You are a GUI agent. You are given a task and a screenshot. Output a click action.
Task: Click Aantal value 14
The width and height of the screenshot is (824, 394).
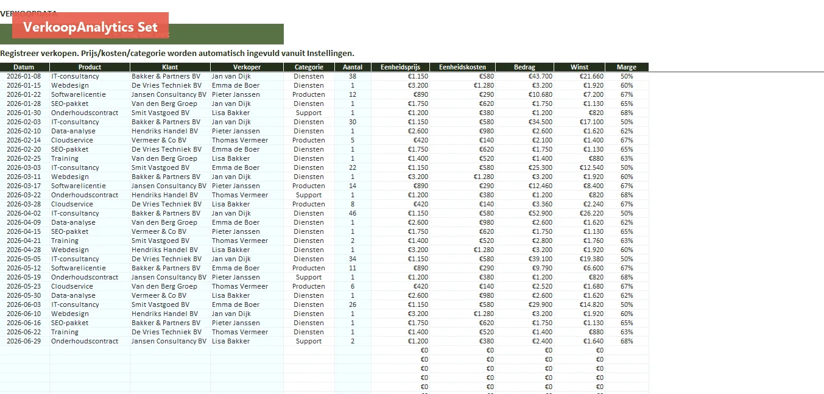tap(353, 186)
